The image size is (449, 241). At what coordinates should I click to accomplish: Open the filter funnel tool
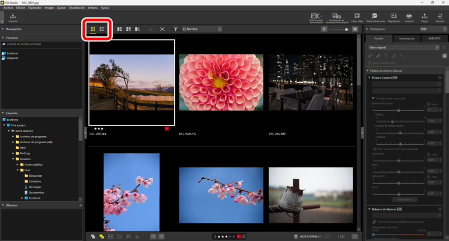(175, 29)
